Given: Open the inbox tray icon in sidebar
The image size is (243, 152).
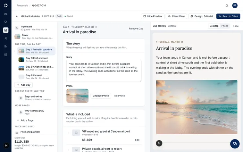Looking at the screenshot, I should coord(6,54).
